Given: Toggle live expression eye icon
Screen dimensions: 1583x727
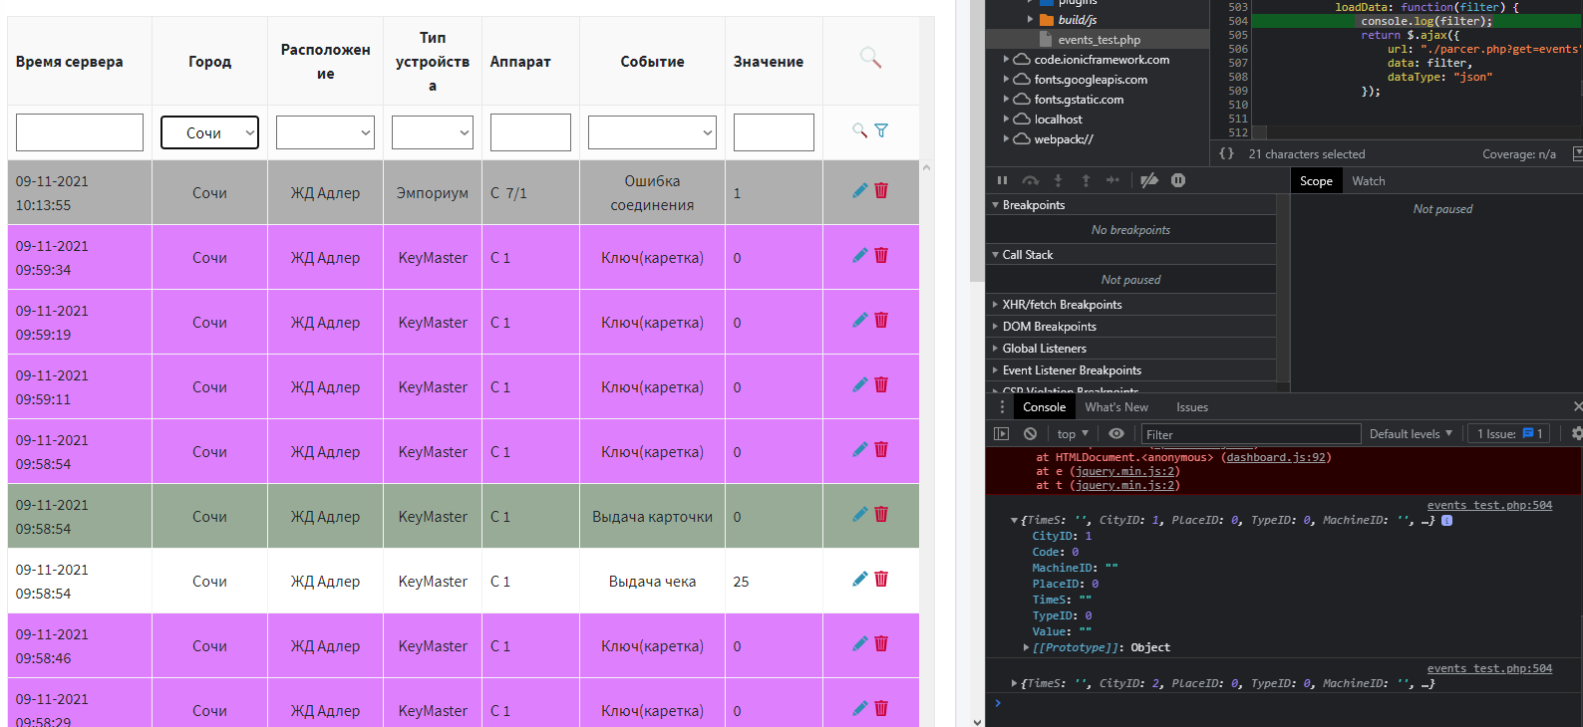Looking at the screenshot, I should [x=1116, y=433].
